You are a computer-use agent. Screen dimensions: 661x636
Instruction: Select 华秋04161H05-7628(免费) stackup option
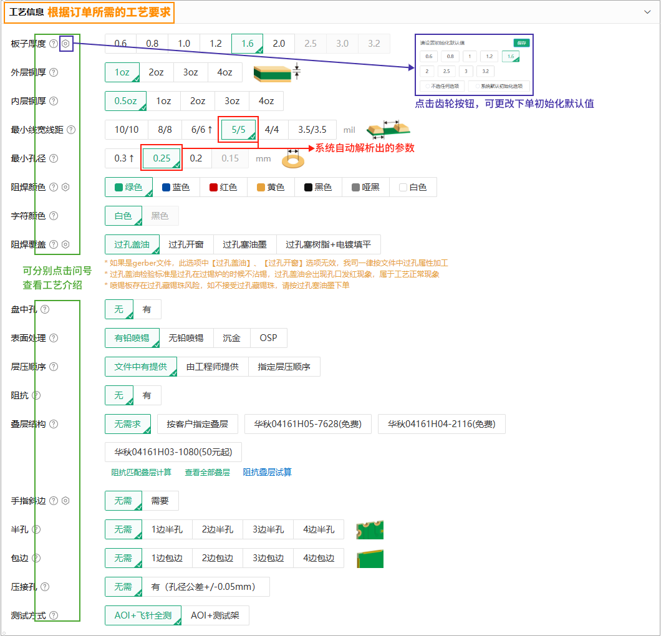(x=307, y=424)
